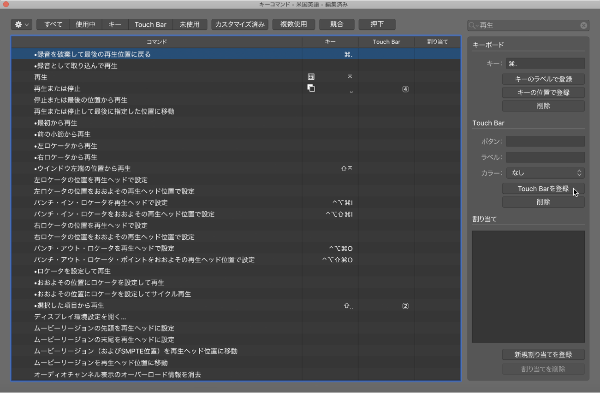Select row オーディオチャンネル表示のオーバーロード情報を消去
This screenshot has height=393, width=600.
tap(236, 375)
